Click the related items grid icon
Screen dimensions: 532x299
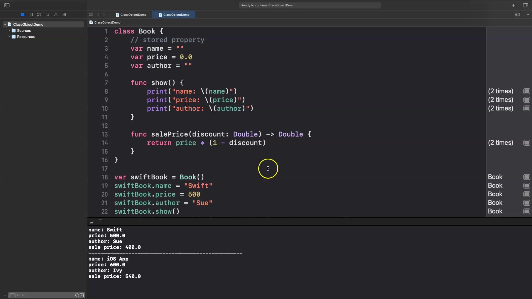[x=91, y=15]
